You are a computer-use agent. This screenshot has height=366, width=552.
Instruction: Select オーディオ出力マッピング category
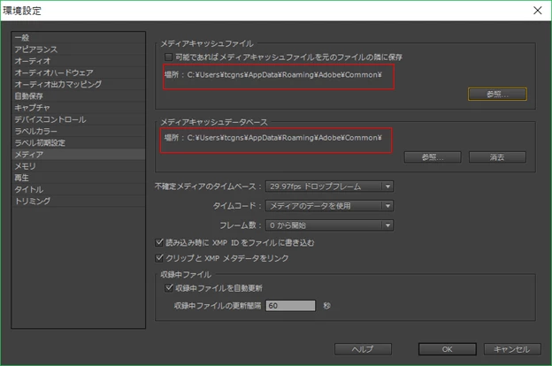(x=78, y=84)
